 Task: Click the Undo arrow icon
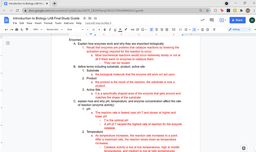click(6, 30)
